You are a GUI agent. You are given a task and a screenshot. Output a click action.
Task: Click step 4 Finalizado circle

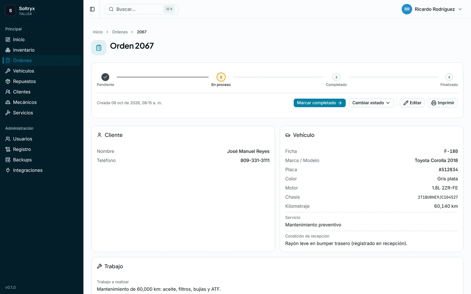point(449,77)
